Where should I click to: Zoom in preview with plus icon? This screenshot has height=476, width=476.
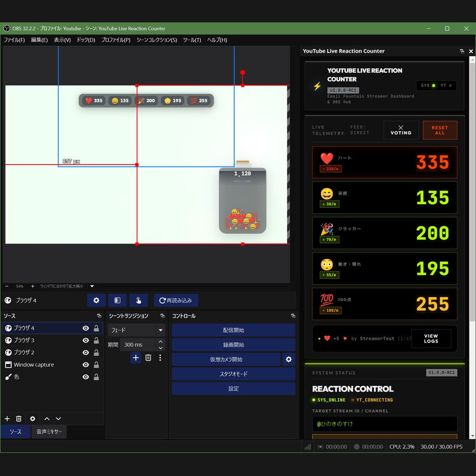click(x=33, y=286)
